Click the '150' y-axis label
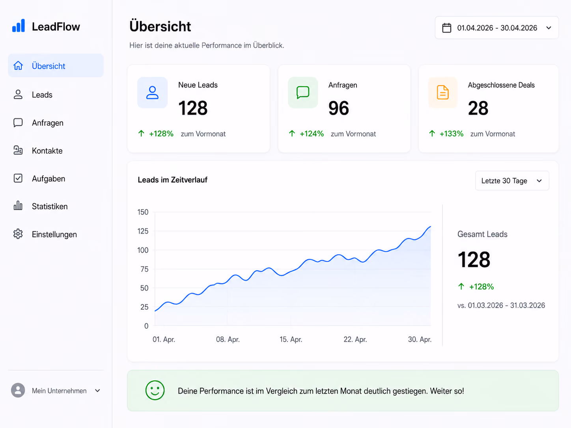The height and width of the screenshot is (428, 571). [143, 212]
